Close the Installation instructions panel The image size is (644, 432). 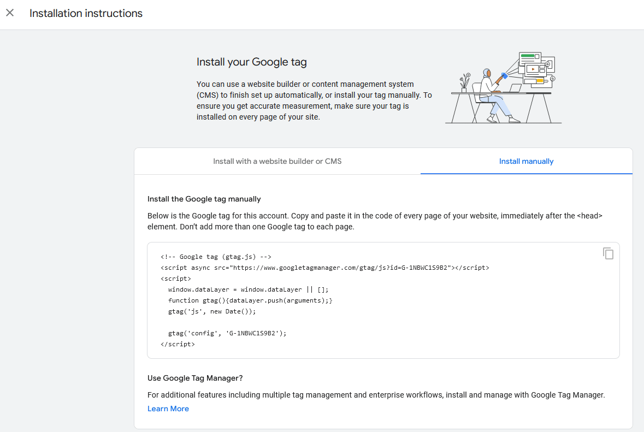[10, 13]
